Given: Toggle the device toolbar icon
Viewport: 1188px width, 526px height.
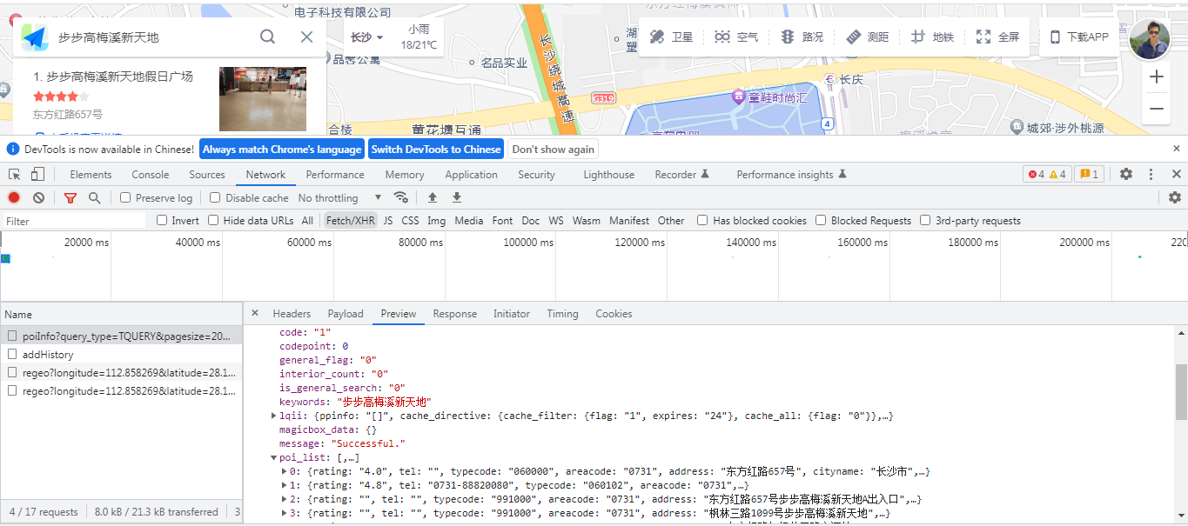Looking at the screenshot, I should 37,175.
